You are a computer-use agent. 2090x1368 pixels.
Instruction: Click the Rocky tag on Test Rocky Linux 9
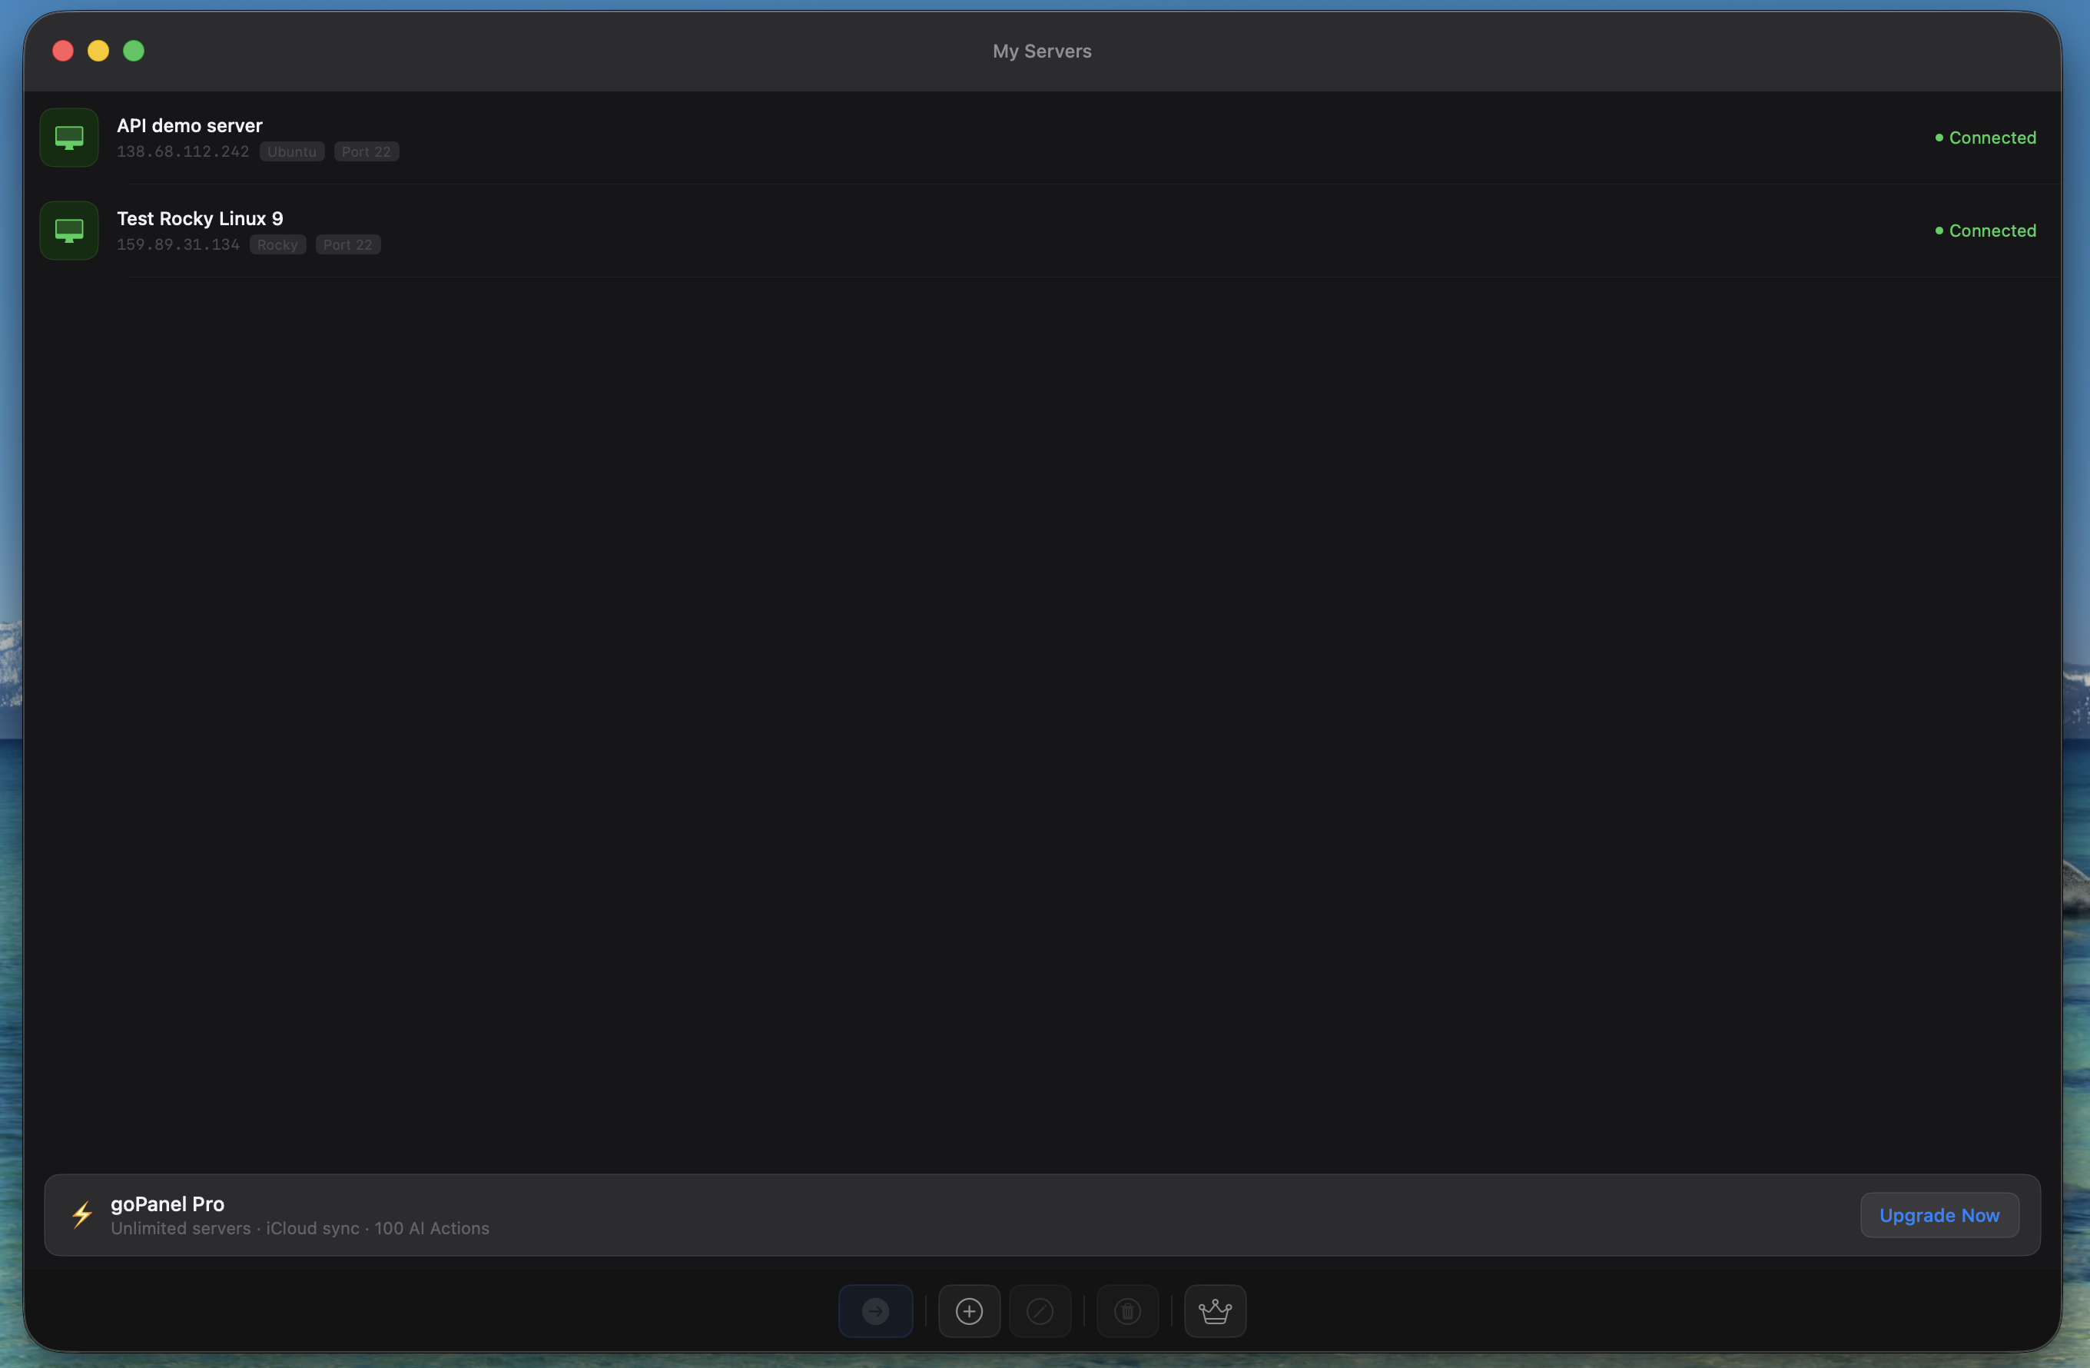tap(277, 244)
